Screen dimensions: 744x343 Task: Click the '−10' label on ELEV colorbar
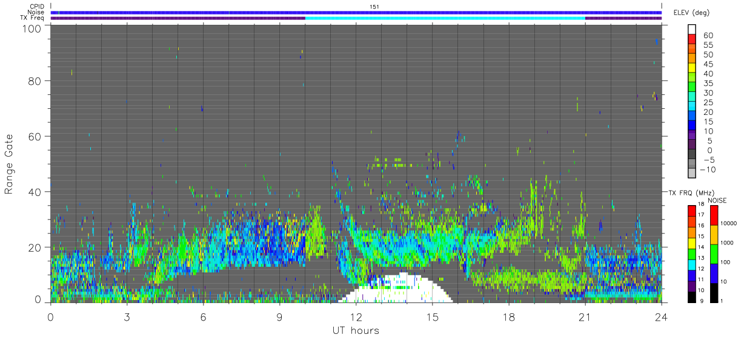(x=707, y=169)
